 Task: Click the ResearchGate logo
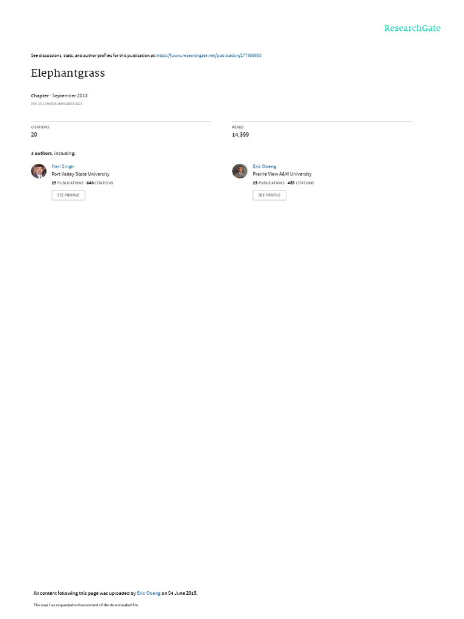412,28
